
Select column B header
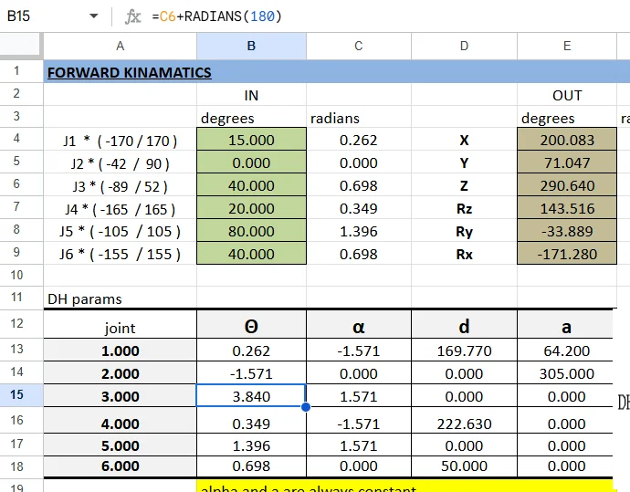(x=251, y=47)
